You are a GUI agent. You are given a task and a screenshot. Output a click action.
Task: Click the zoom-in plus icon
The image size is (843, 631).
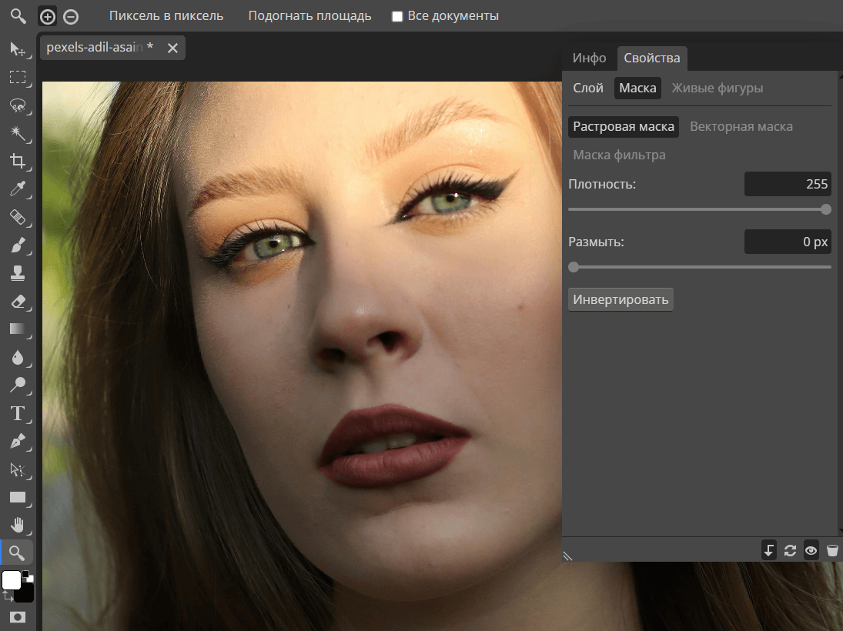pyautogui.click(x=47, y=17)
